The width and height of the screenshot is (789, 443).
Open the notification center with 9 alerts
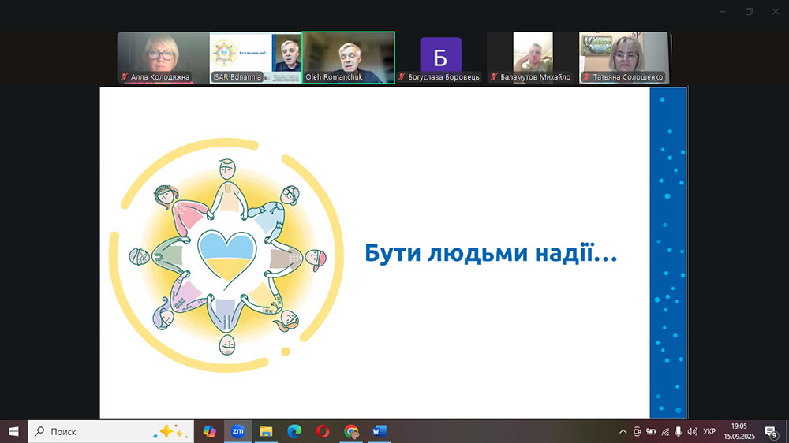[x=771, y=431]
